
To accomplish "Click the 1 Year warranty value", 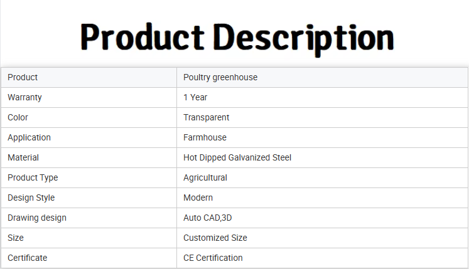I will pos(195,97).
